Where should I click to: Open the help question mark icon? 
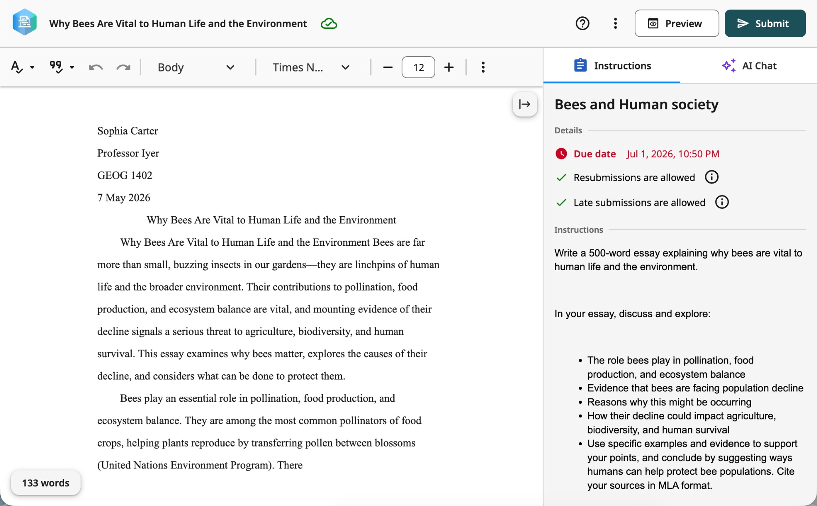coord(582,24)
